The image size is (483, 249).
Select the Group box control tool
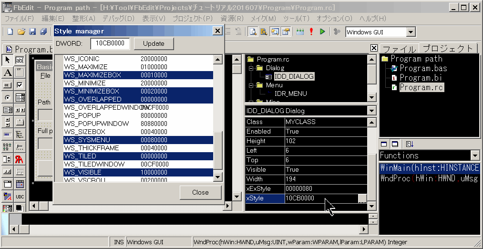pos(20,73)
